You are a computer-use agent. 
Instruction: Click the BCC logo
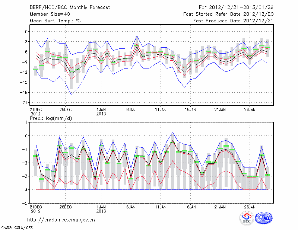pyautogui.click(x=247, y=218)
